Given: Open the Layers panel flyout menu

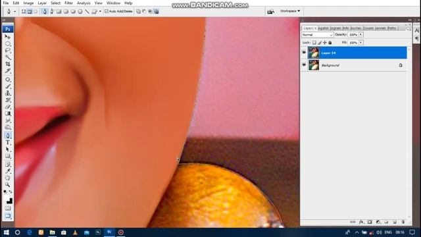Looking at the screenshot, I should click(x=408, y=29).
